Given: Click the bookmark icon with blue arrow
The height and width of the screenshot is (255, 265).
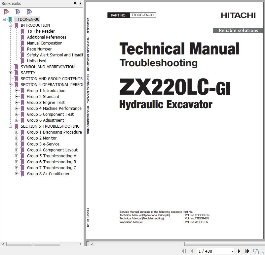Looking at the screenshot, I should coord(29,12).
